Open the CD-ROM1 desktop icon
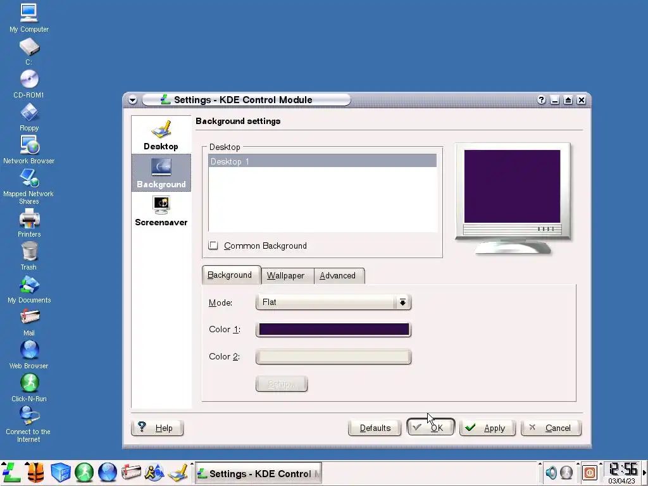Screen dimensions: 648x486 click(29, 84)
